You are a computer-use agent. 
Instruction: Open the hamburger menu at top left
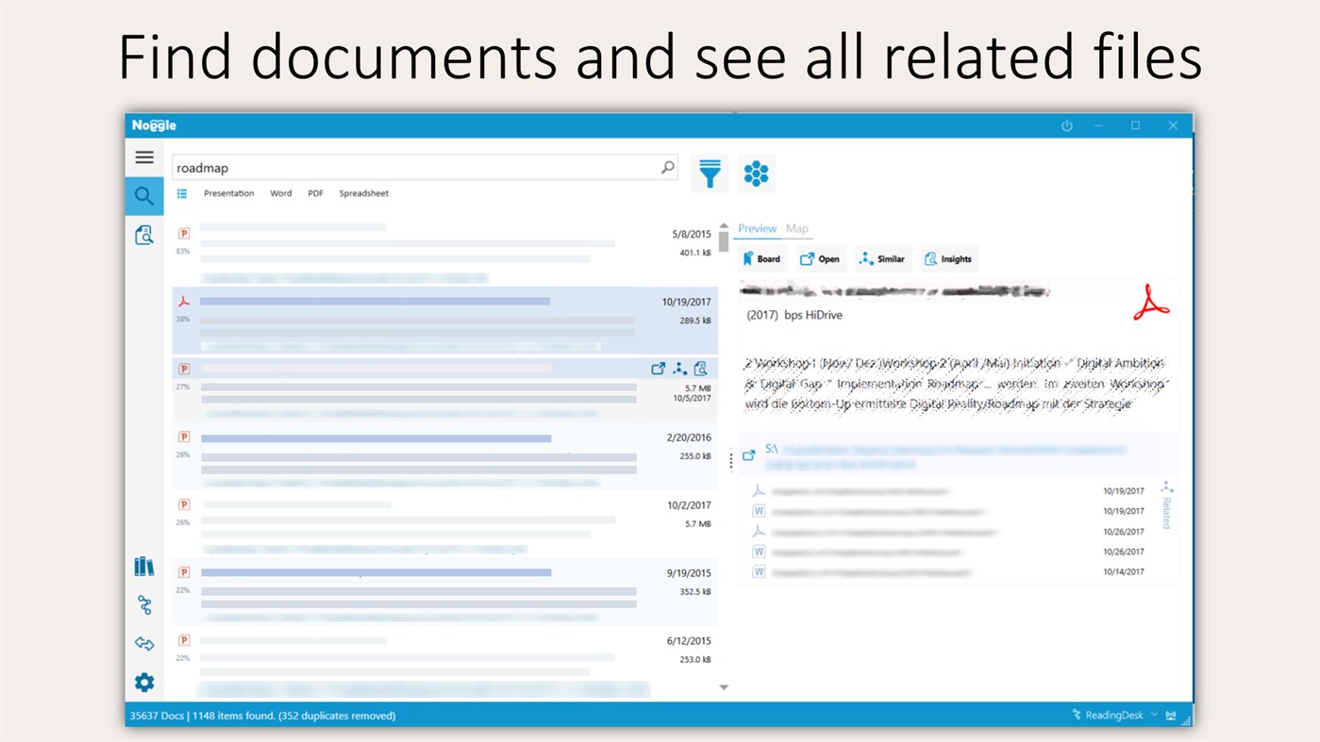click(143, 157)
